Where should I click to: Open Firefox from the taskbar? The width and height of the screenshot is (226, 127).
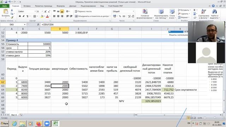tap(39, 123)
